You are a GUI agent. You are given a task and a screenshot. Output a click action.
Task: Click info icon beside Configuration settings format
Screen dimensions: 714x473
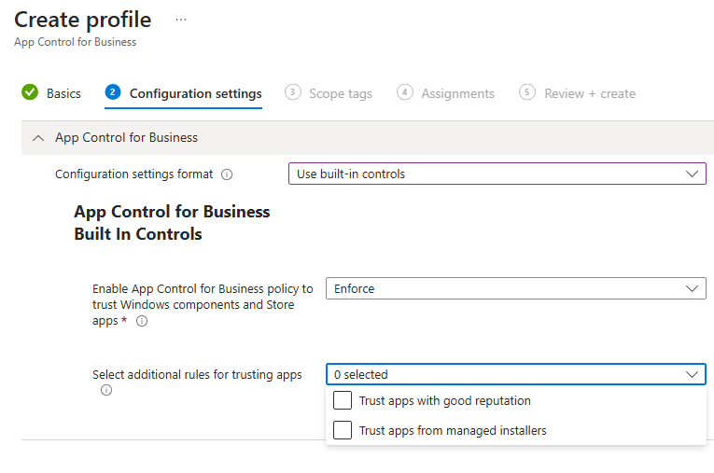tap(227, 174)
